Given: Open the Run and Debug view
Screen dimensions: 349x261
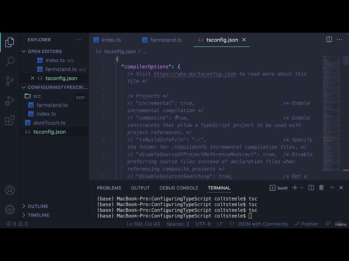Looking at the screenshot, I should click(x=9, y=101).
